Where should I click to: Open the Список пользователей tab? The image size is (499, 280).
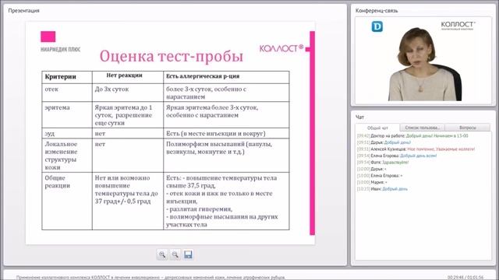click(x=422, y=128)
